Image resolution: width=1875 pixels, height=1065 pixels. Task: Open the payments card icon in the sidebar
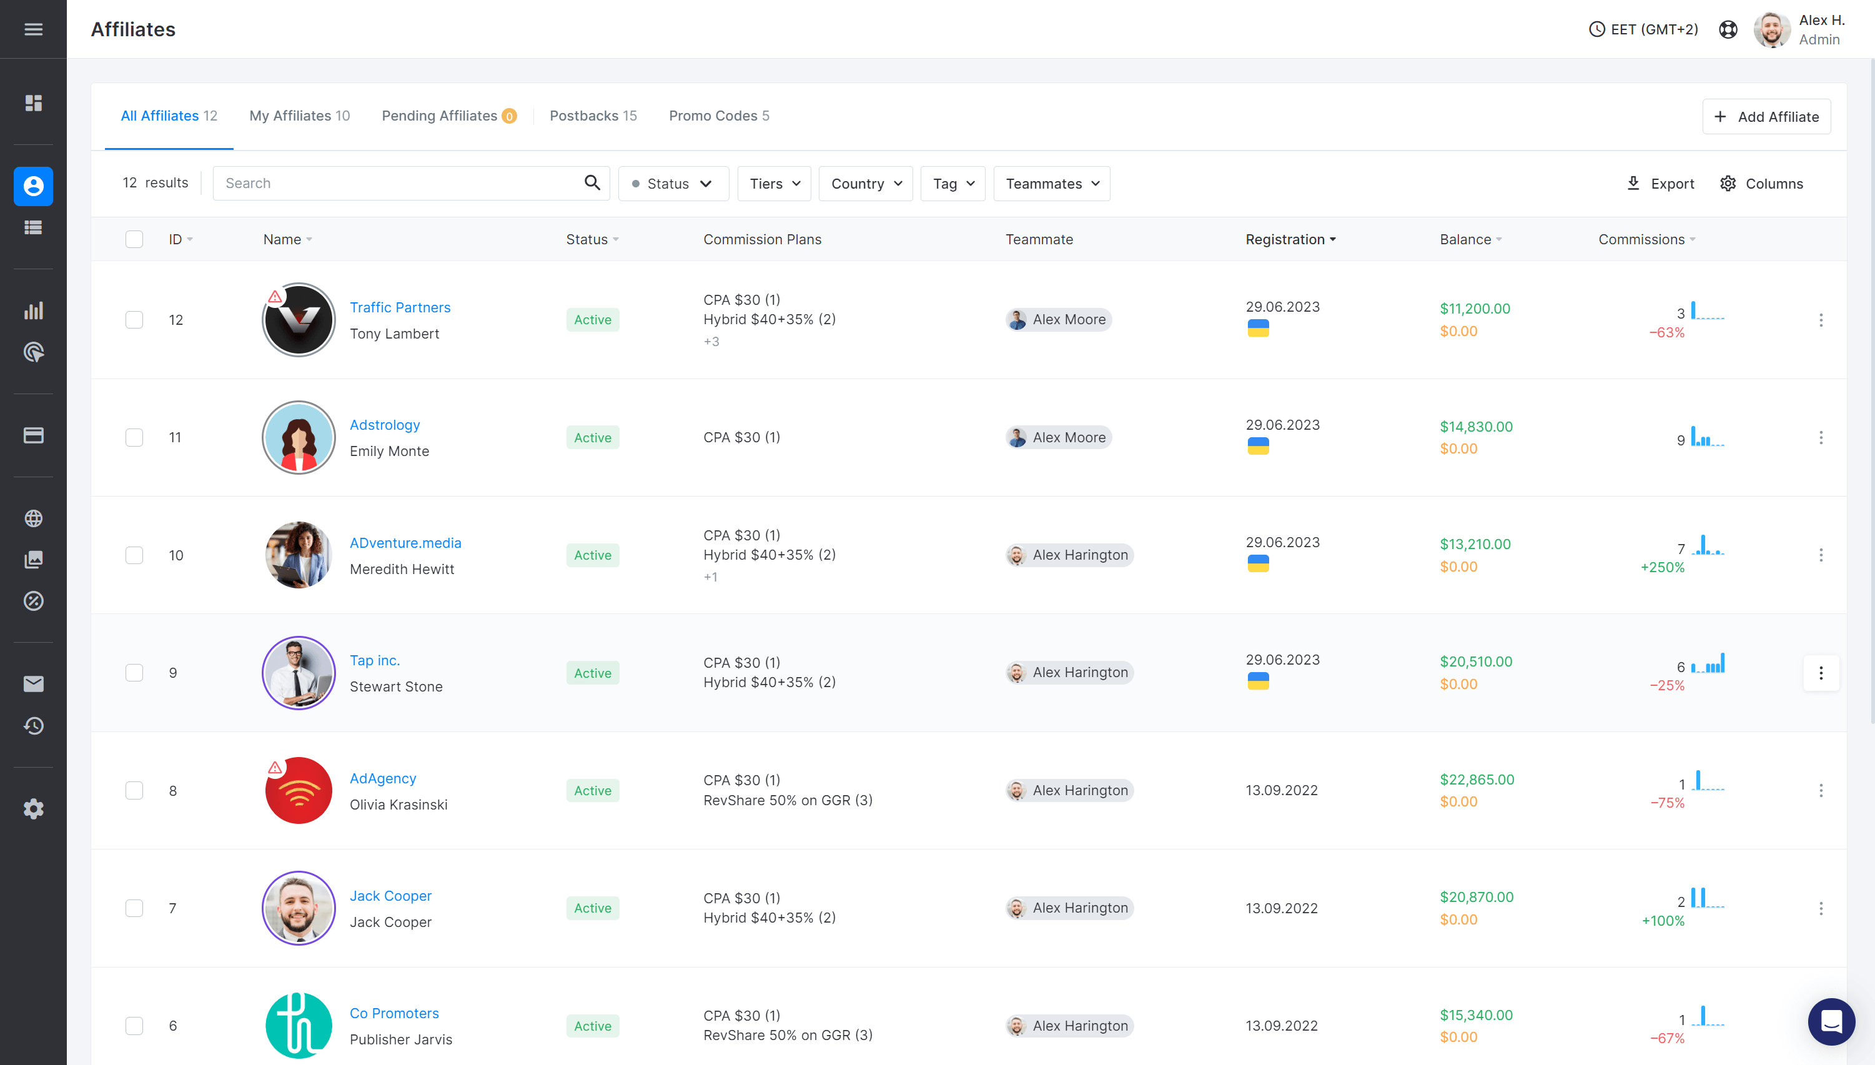33,435
